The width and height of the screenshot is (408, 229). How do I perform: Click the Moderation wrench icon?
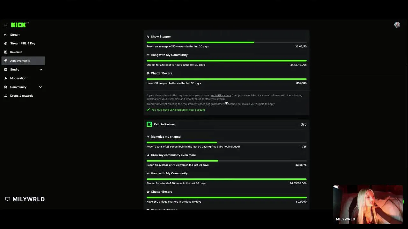(6, 78)
